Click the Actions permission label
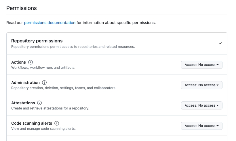The height and width of the screenshot is (141, 236). (18, 62)
